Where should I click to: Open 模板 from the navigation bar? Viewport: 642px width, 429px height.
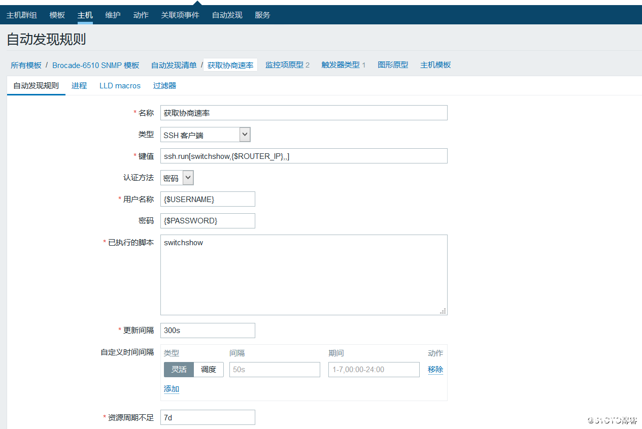tap(57, 15)
